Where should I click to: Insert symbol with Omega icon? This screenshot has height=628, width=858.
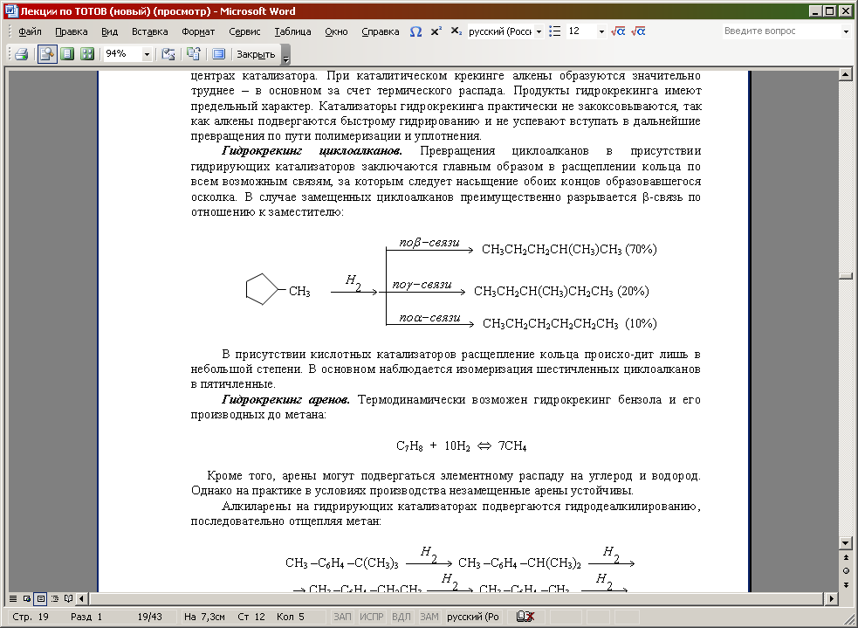coord(415,31)
